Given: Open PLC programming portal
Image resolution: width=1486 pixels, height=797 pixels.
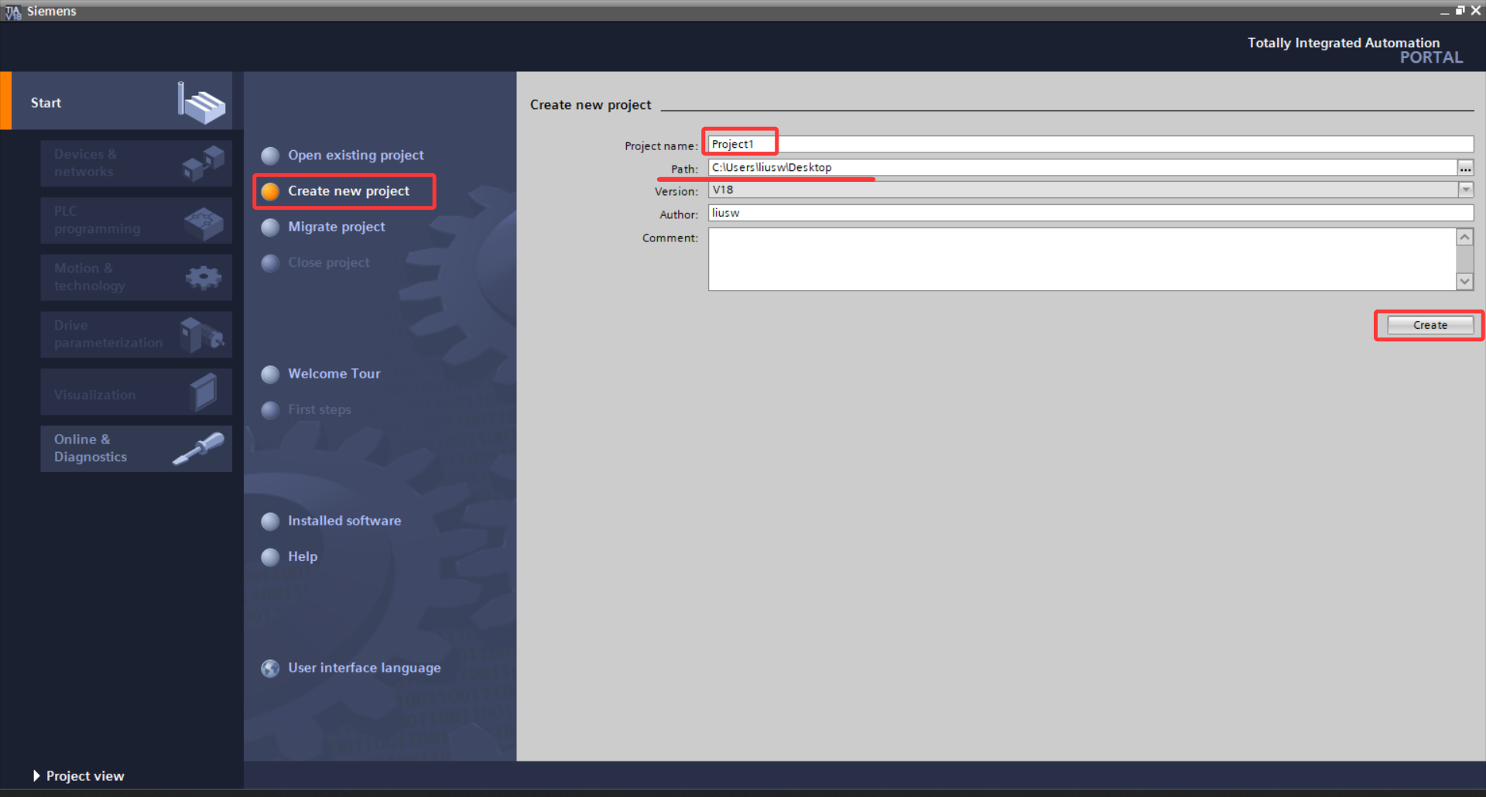Looking at the screenshot, I should click(x=136, y=221).
